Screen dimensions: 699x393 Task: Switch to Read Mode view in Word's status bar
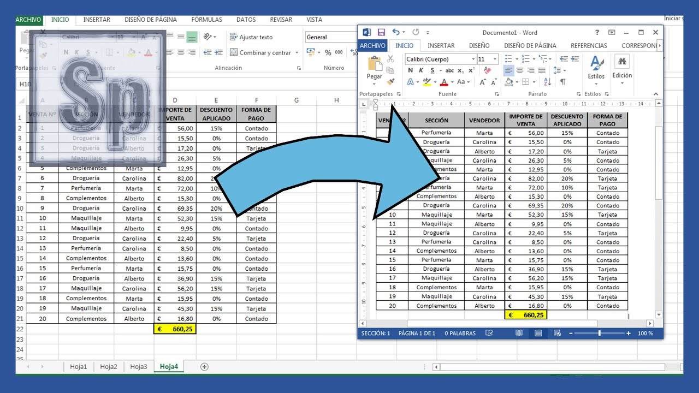coord(519,333)
